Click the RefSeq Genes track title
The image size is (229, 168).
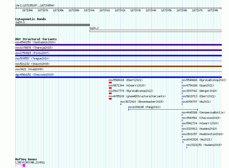click(x=26, y=159)
